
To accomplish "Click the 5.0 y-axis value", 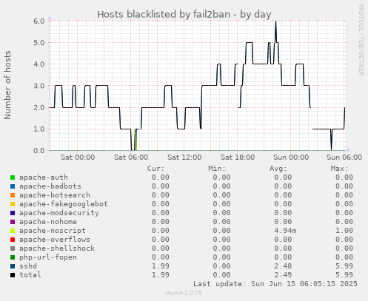I will click(x=39, y=43).
